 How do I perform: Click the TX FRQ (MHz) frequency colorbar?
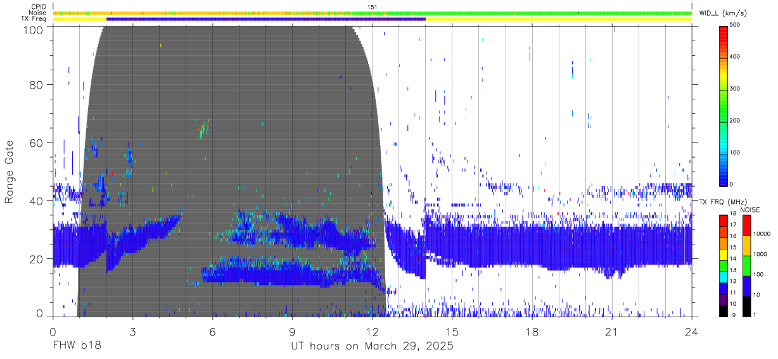[723, 265]
